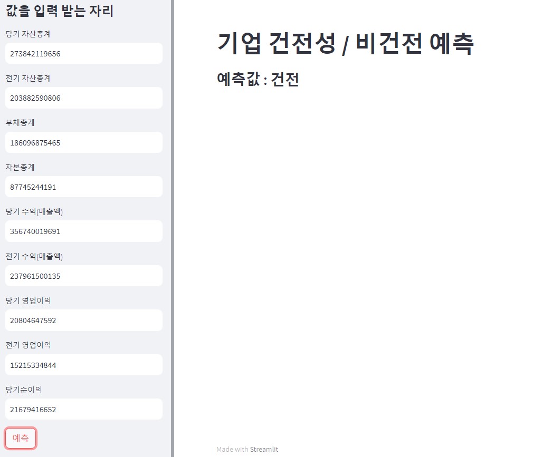552x457 pixels.
Task: Select the 당기 영업이익 input field
Action: (84, 320)
